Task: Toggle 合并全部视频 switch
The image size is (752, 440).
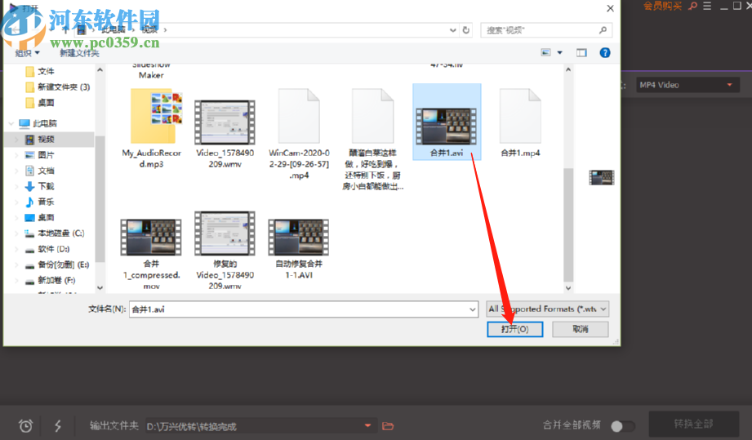Action: [622, 425]
